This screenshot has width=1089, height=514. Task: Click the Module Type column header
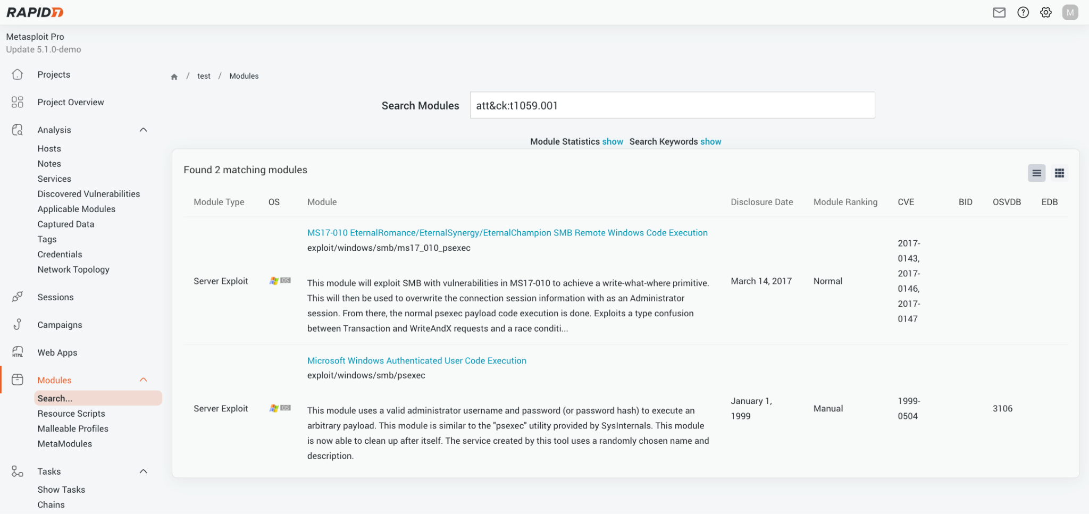point(219,202)
